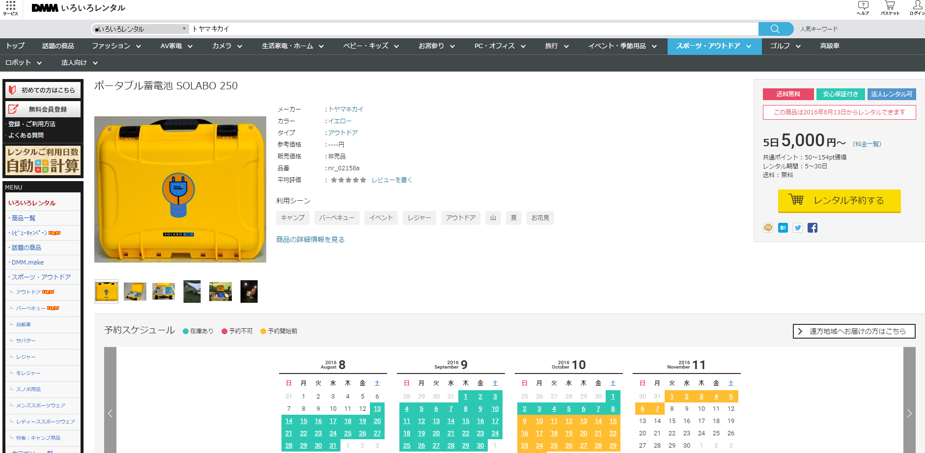Expand ベビー・キッズ menu

pyautogui.click(x=371, y=46)
